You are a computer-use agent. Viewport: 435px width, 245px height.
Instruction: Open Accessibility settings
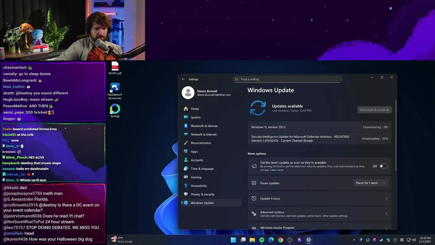211,186
